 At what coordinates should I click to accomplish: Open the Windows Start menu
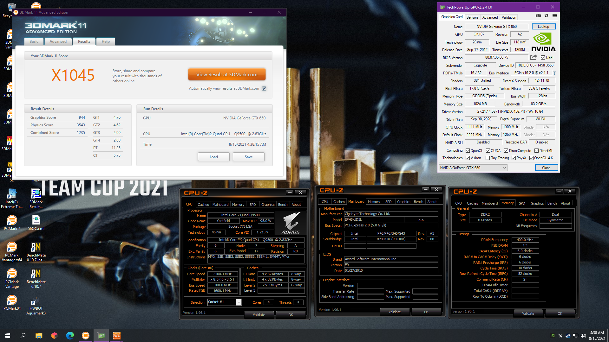(8, 336)
